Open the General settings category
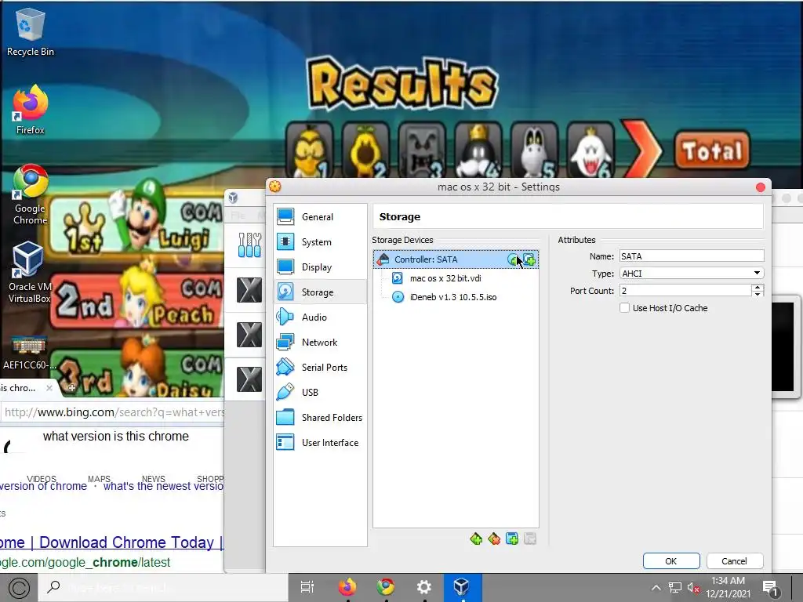Screen dimensions: 803x602 [320, 216]
